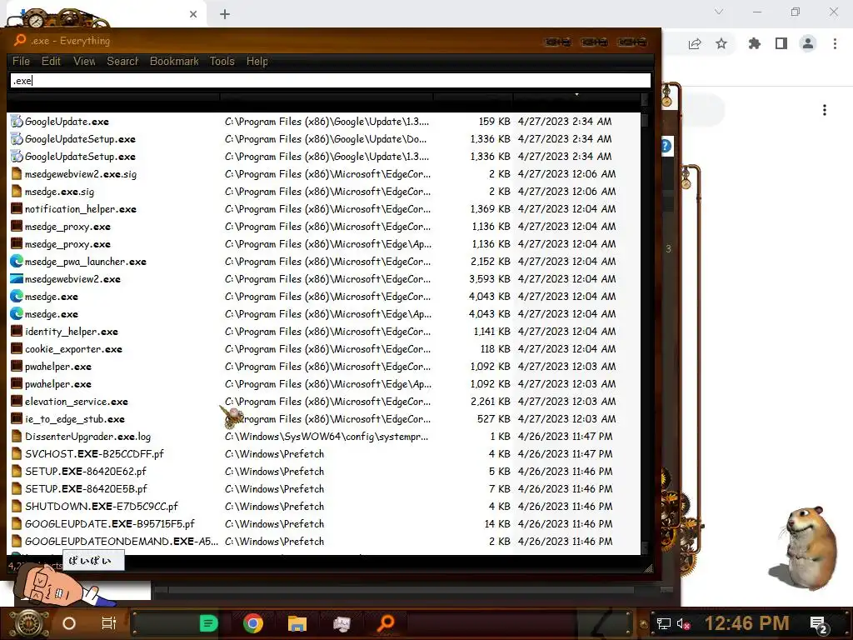Open Task View on the taskbar
Image resolution: width=853 pixels, height=640 pixels.
tap(109, 623)
